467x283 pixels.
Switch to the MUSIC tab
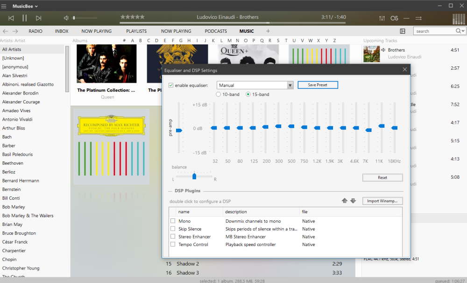pos(247,31)
